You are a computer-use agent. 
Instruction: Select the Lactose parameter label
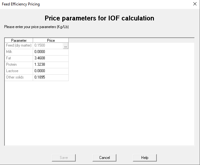click(x=19, y=71)
